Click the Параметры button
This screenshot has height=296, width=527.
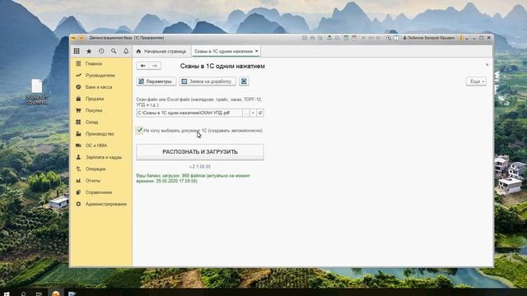coord(156,81)
